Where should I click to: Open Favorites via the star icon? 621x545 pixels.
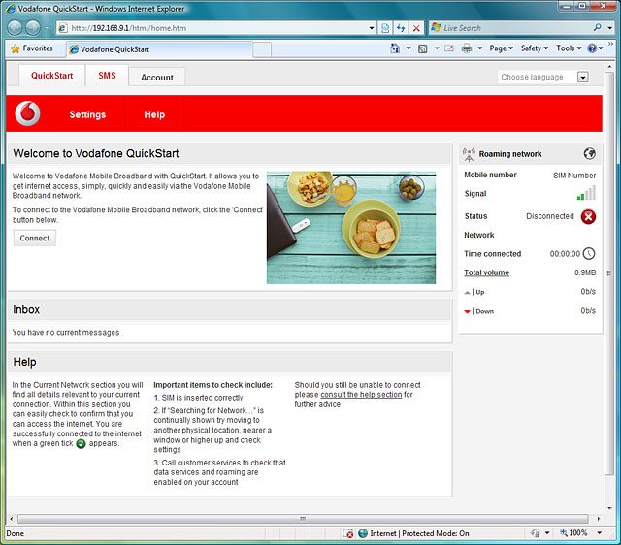[16, 48]
